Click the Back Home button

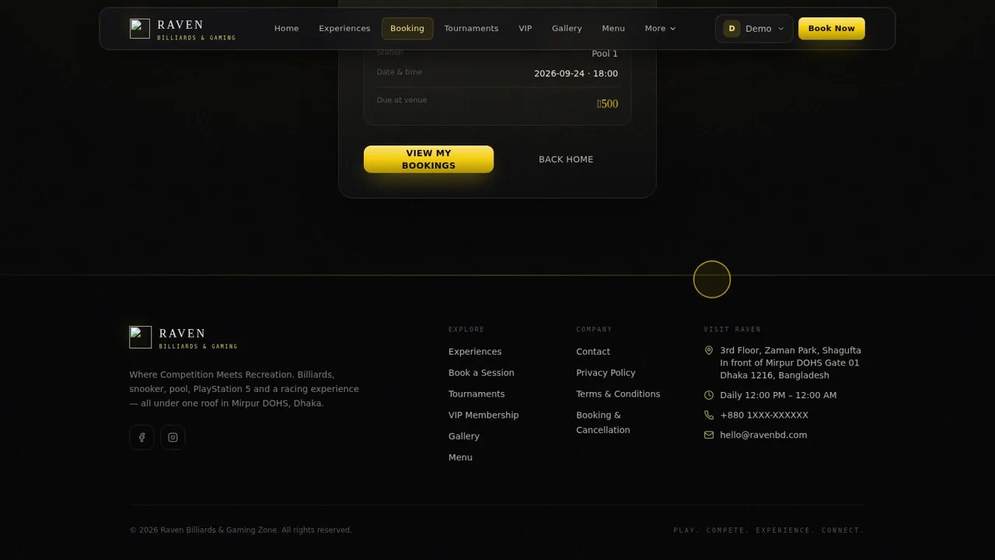tap(566, 159)
